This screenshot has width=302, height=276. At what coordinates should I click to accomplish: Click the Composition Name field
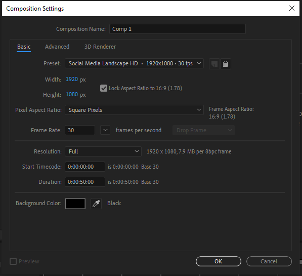coord(178,29)
